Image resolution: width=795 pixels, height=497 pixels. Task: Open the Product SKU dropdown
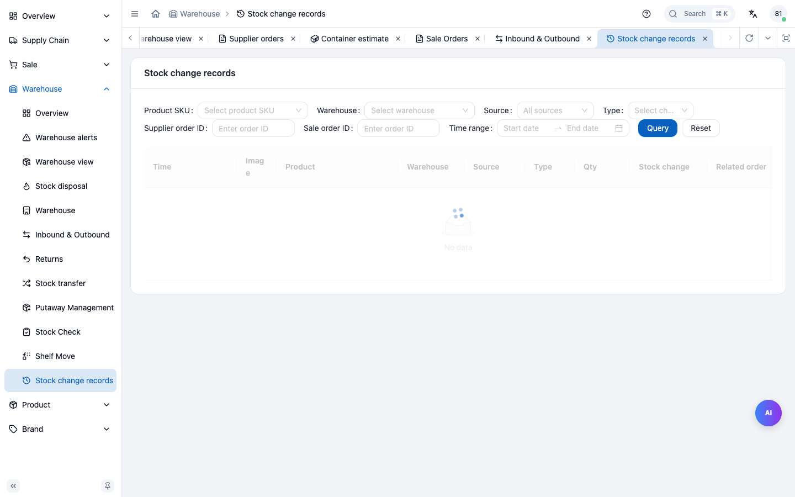click(x=253, y=110)
